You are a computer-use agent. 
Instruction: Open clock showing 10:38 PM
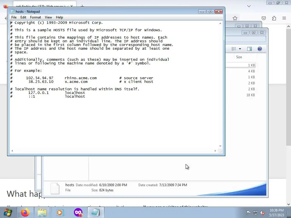click(277, 213)
